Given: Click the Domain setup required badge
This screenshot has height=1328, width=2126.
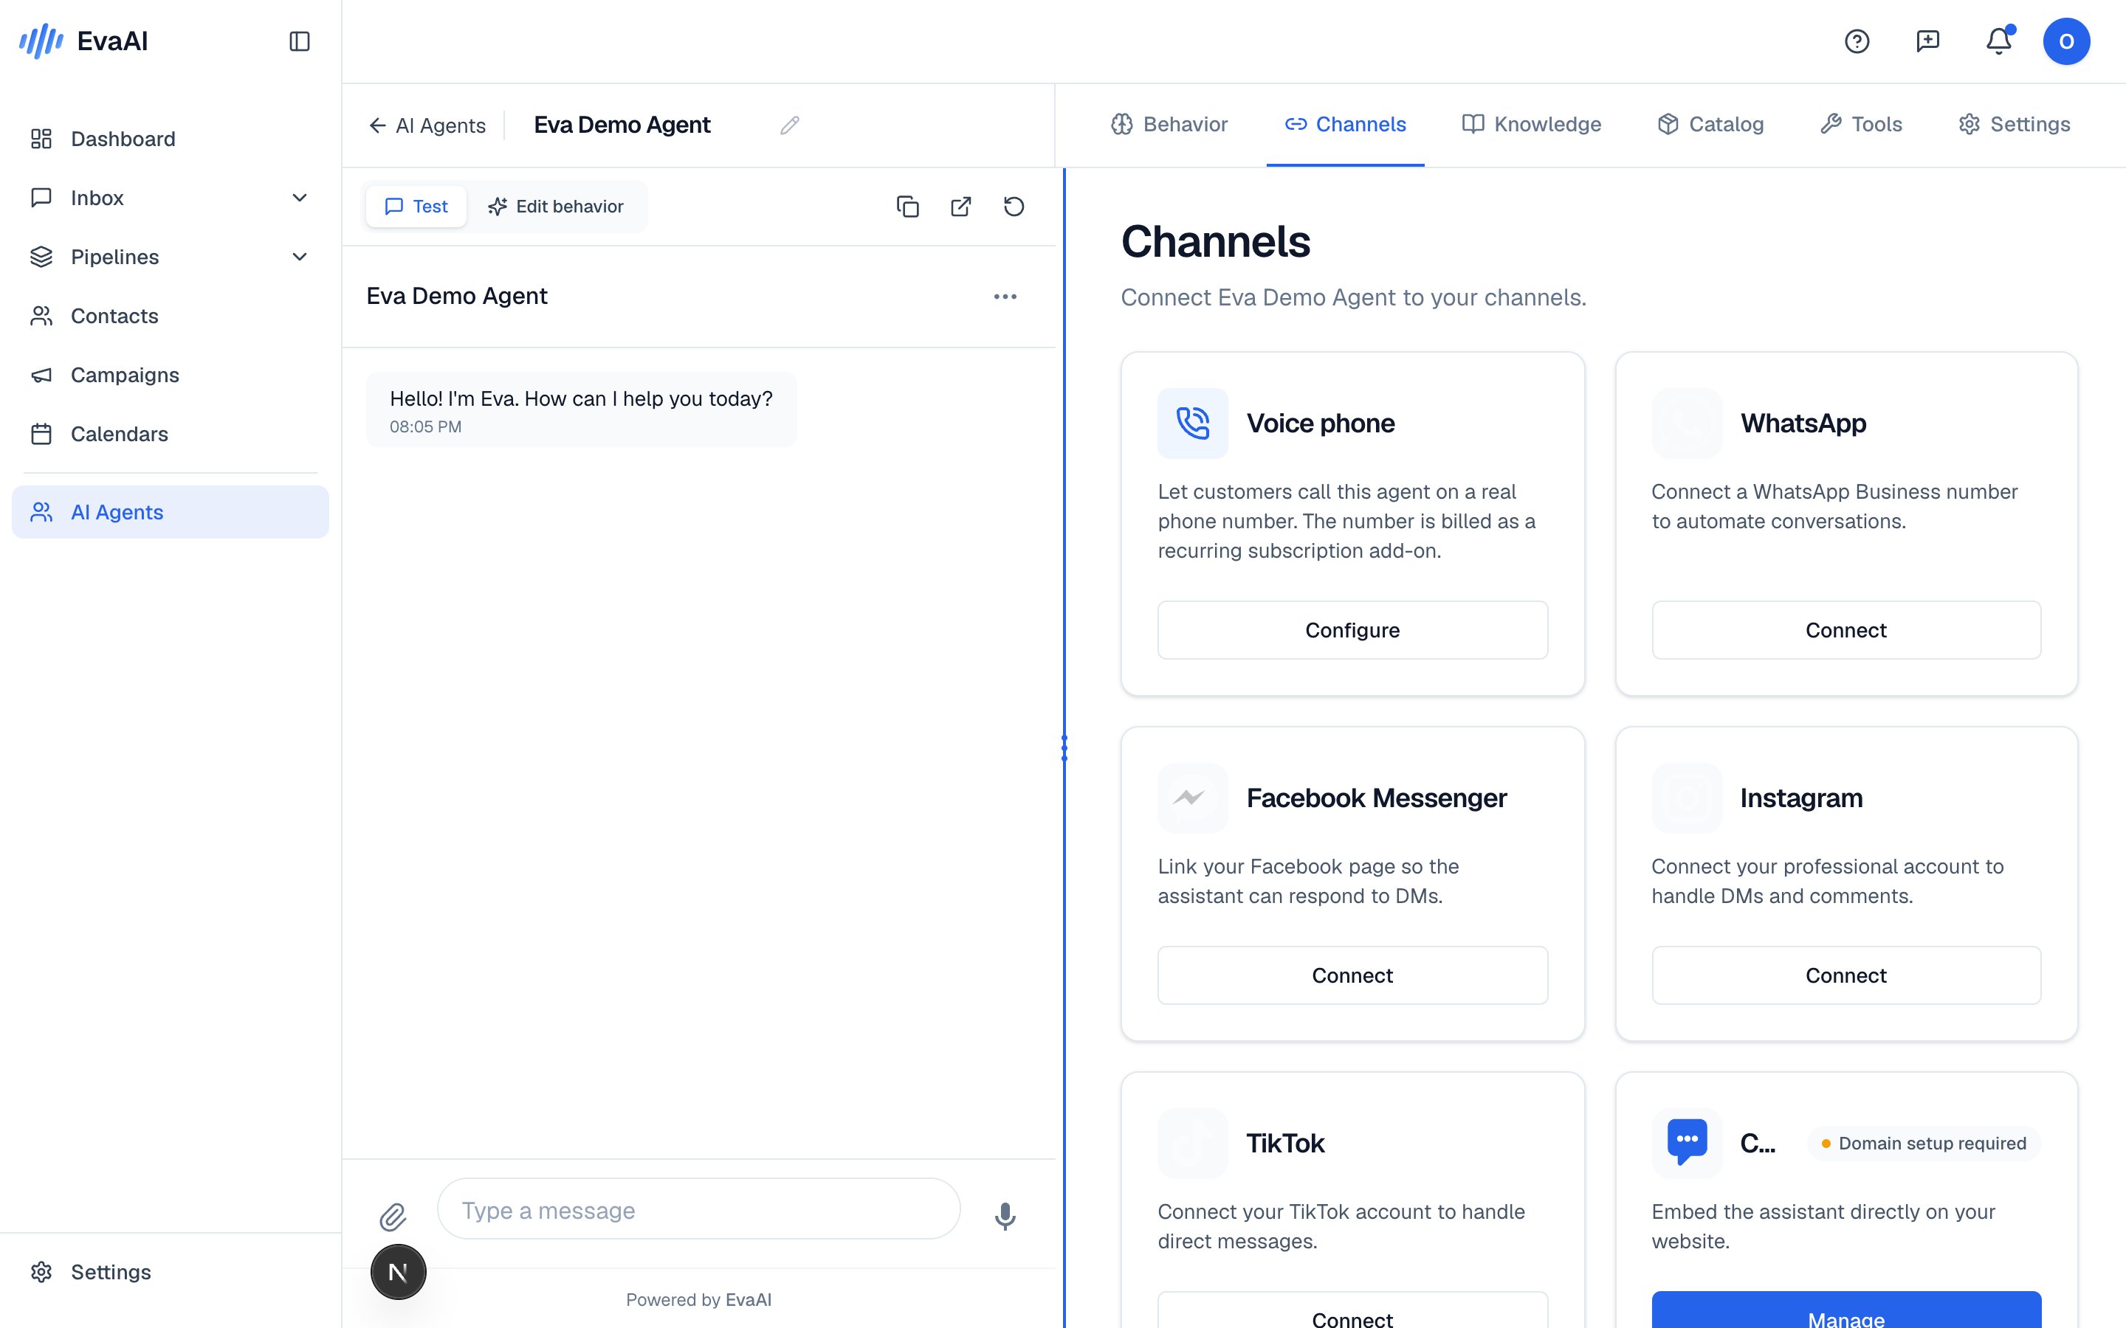Looking at the screenshot, I should click(x=1923, y=1143).
